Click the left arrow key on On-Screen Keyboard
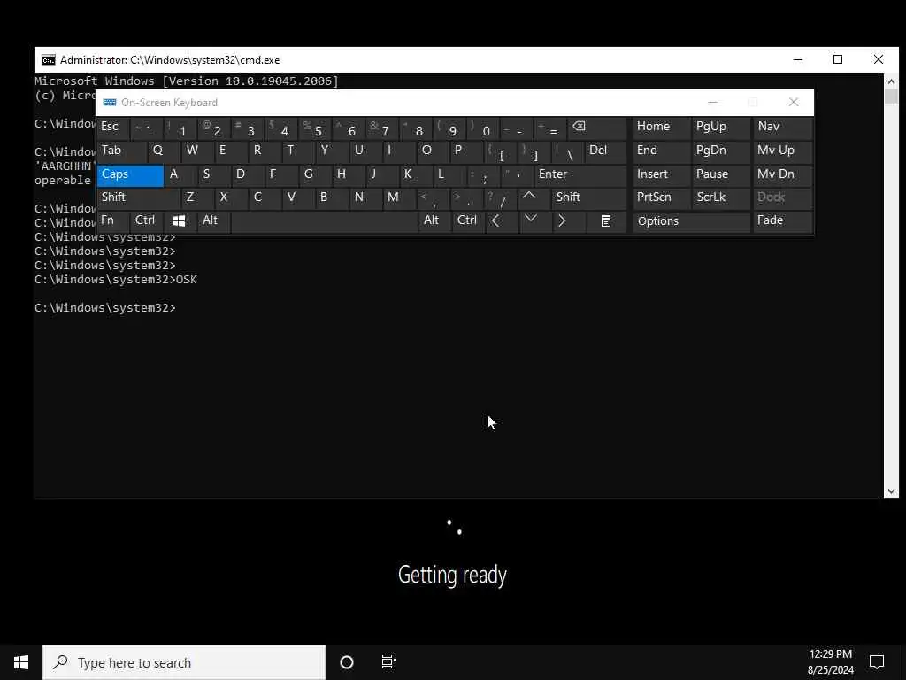The height and width of the screenshot is (680, 906). point(502,220)
